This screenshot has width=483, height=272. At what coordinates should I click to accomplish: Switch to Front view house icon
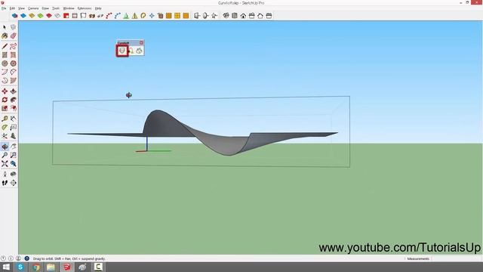[x=243, y=16]
